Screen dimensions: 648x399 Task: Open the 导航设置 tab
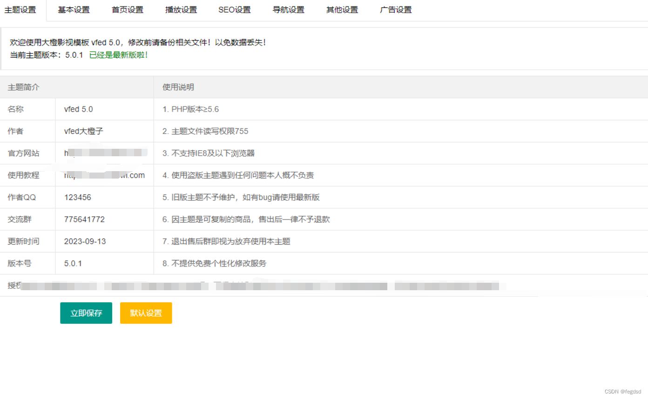click(288, 9)
